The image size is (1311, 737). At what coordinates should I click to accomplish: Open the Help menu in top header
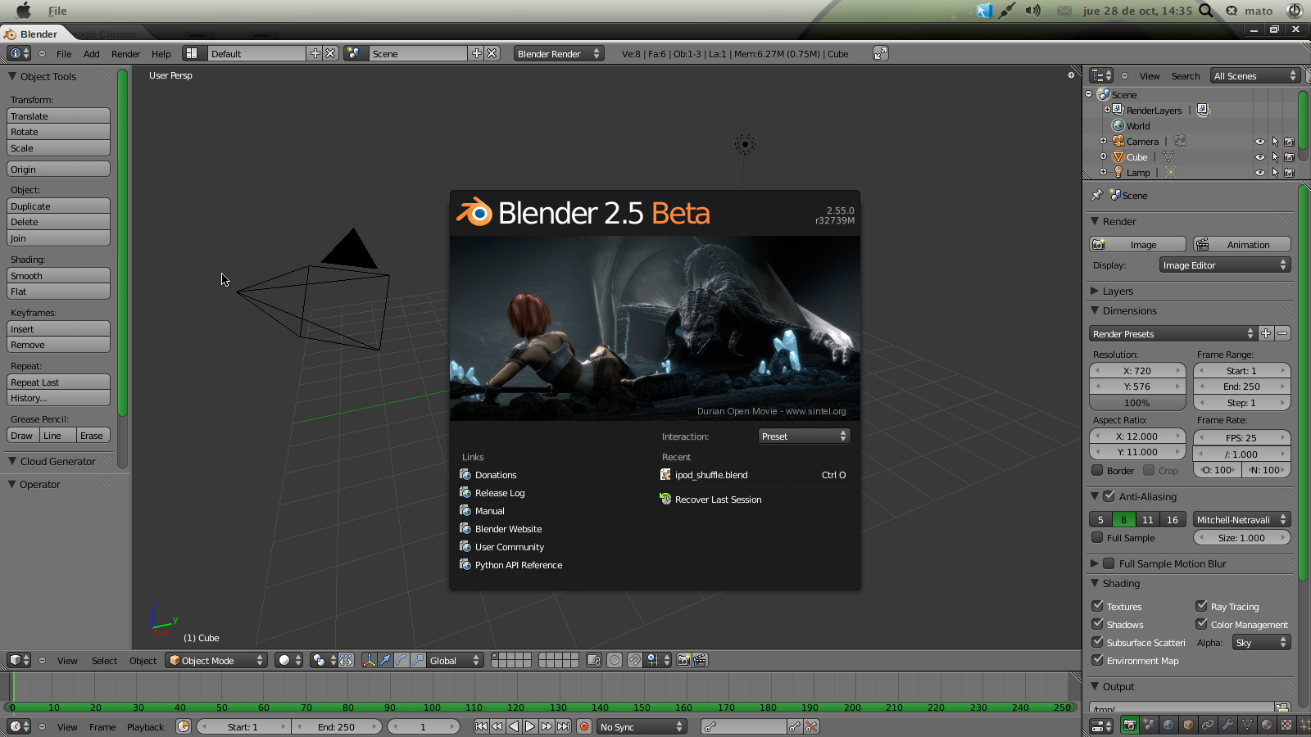coord(161,54)
